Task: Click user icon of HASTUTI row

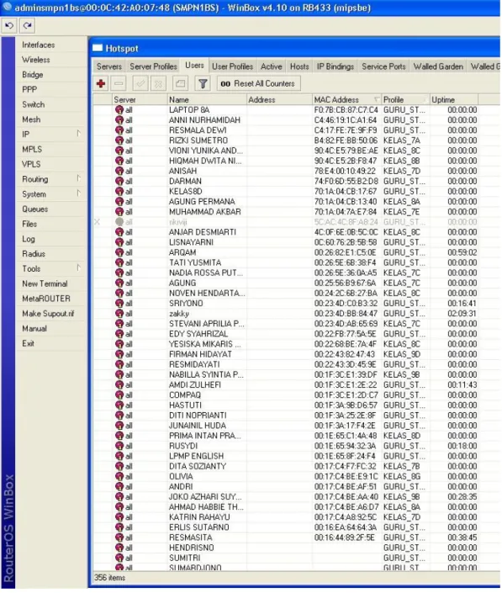Action: pos(119,405)
